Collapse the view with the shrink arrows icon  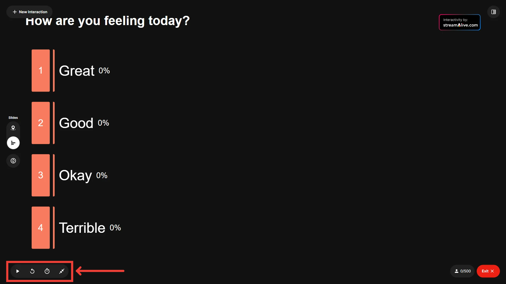pyautogui.click(x=62, y=271)
